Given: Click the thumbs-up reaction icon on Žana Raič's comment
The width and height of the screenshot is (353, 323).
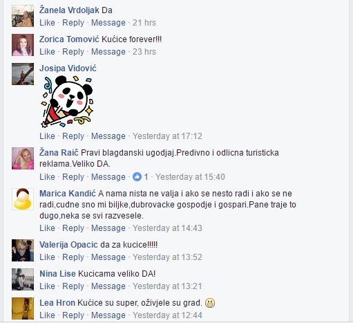Looking at the screenshot, I should click(137, 177).
